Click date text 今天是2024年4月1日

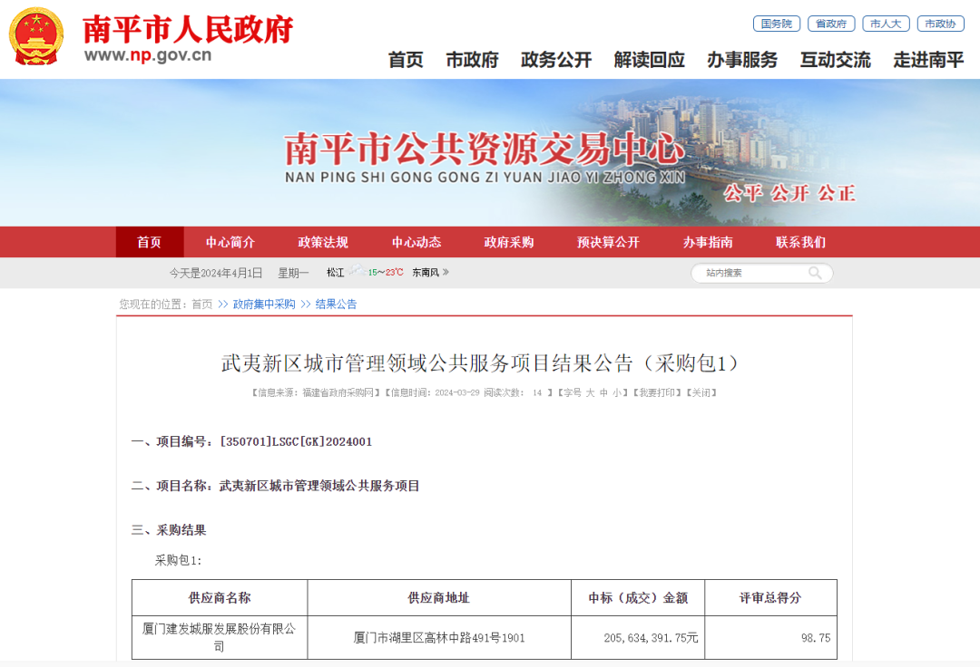[216, 273]
